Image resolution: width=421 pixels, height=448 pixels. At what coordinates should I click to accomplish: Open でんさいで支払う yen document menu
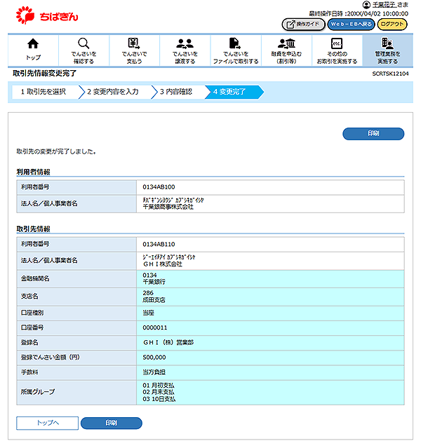click(x=135, y=50)
